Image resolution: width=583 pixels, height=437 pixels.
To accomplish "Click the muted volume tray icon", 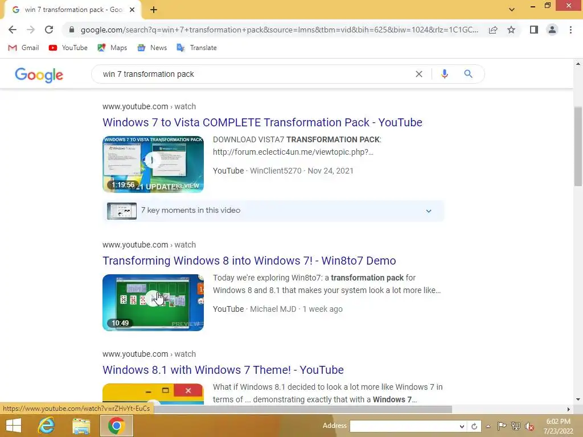I will [529, 426].
